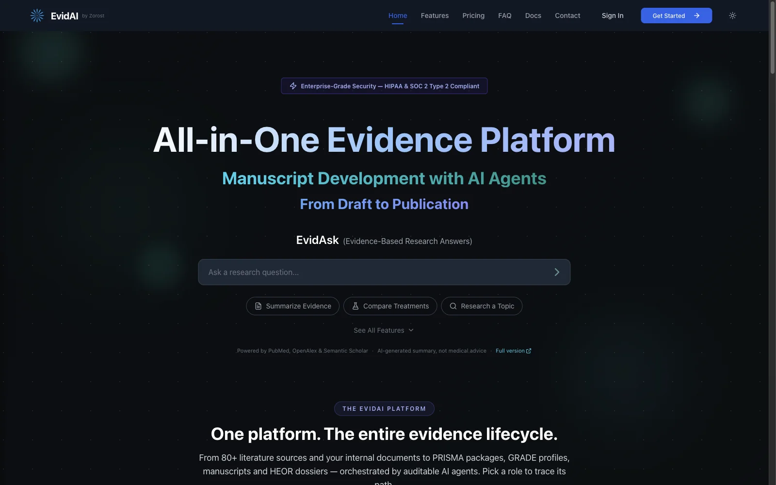This screenshot has height=485, width=776.
Task: Open the Docs nav item
Action: tap(533, 16)
